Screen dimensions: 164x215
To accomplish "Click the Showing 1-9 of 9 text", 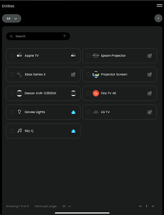I will [17, 206].
